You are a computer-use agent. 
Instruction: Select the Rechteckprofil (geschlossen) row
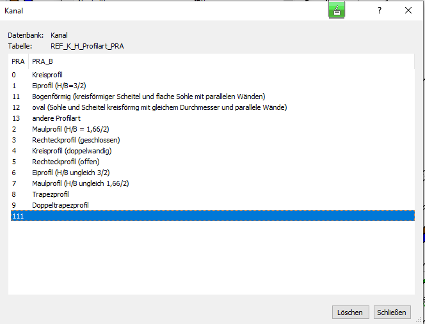coord(76,140)
